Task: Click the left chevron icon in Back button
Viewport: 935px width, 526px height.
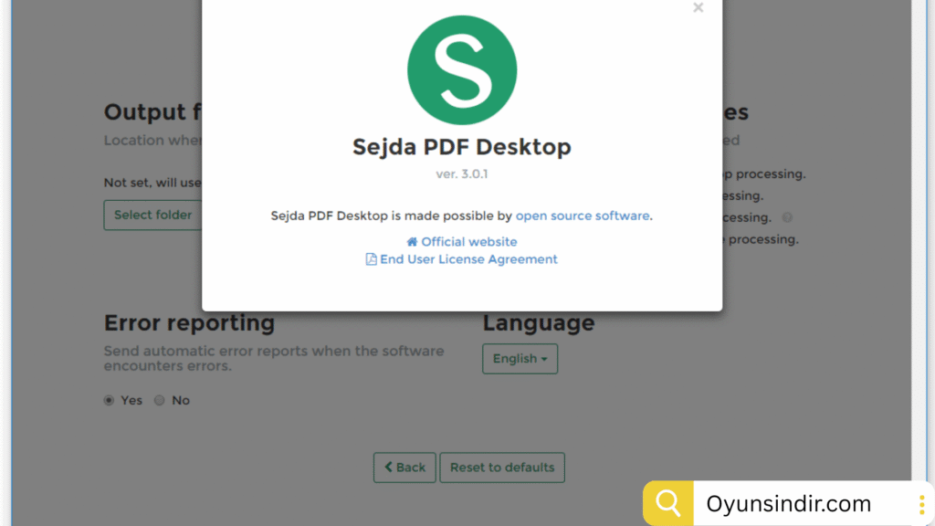Action: (388, 468)
